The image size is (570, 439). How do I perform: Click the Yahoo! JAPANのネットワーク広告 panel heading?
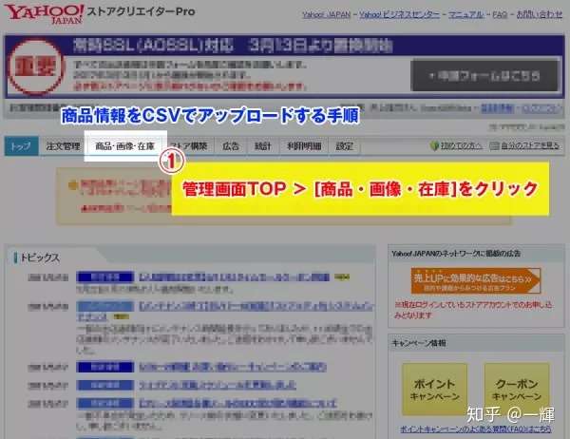[x=456, y=254]
